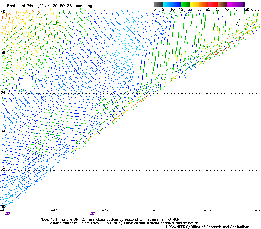Click the 'Times are GMT' note line
The height and width of the screenshot is (229, 261).
coord(110,219)
